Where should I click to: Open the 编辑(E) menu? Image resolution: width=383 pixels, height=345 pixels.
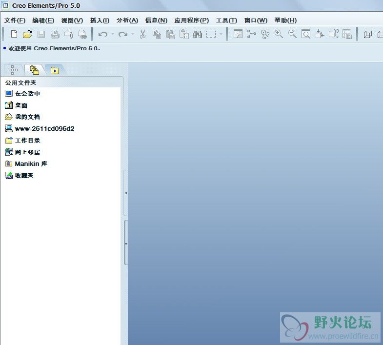pyautogui.click(x=43, y=20)
